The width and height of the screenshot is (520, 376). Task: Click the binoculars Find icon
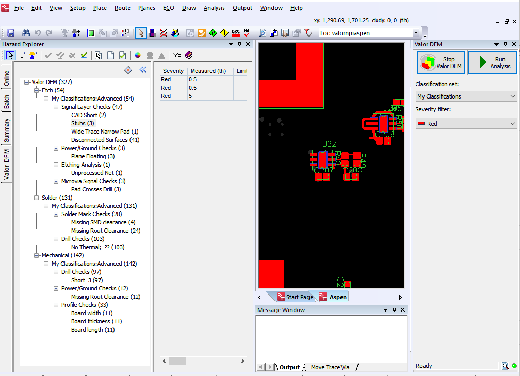point(26,33)
